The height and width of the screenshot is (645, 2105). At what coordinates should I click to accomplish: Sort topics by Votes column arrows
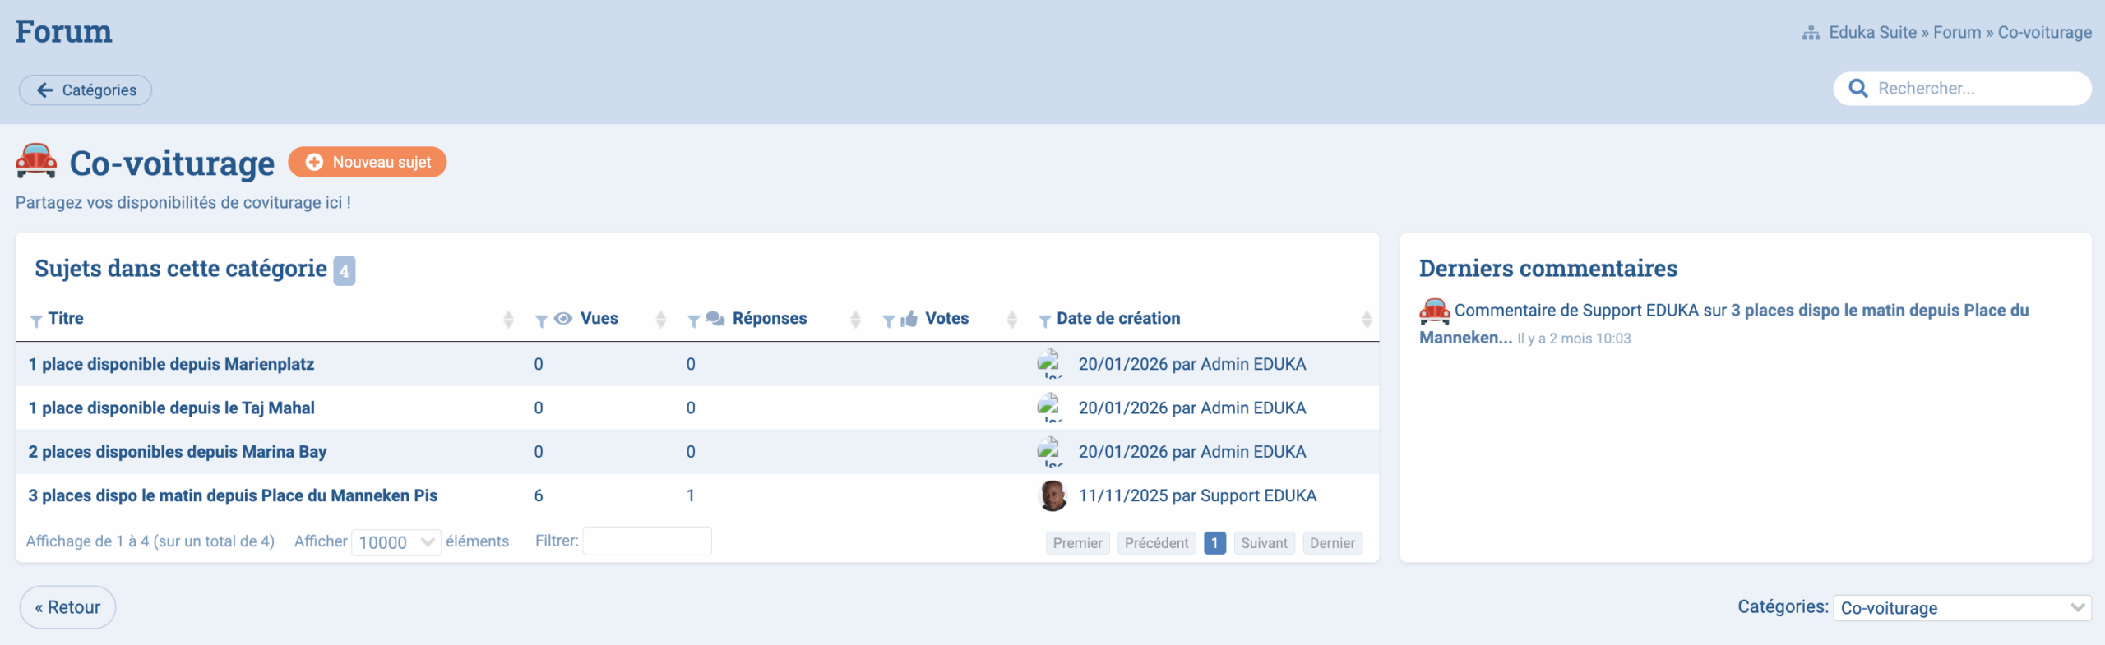(x=1011, y=319)
